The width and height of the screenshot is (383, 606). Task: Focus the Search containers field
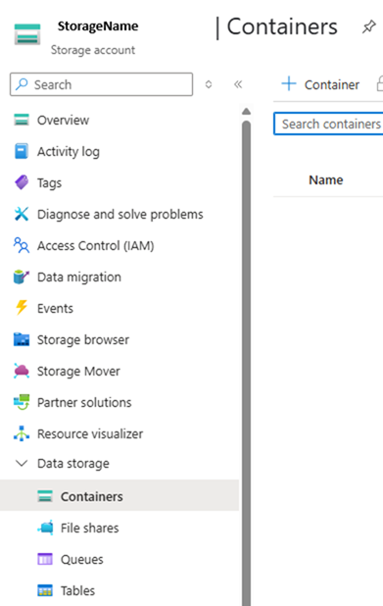(328, 125)
